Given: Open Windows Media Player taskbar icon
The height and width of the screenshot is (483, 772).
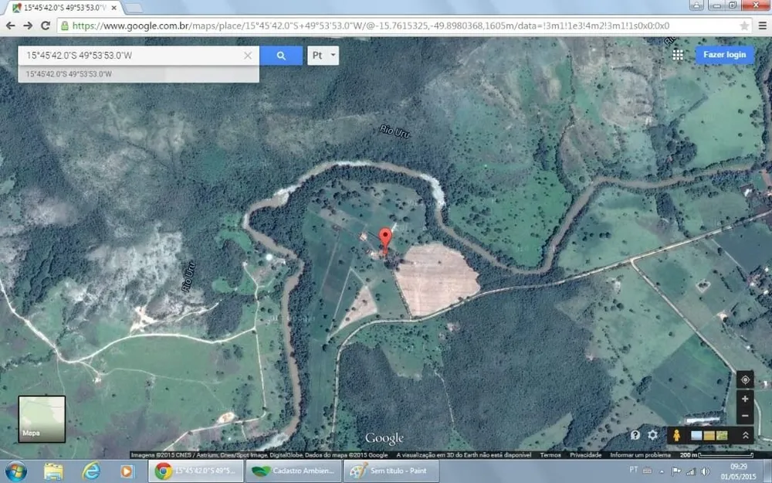Looking at the screenshot, I should (127, 471).
